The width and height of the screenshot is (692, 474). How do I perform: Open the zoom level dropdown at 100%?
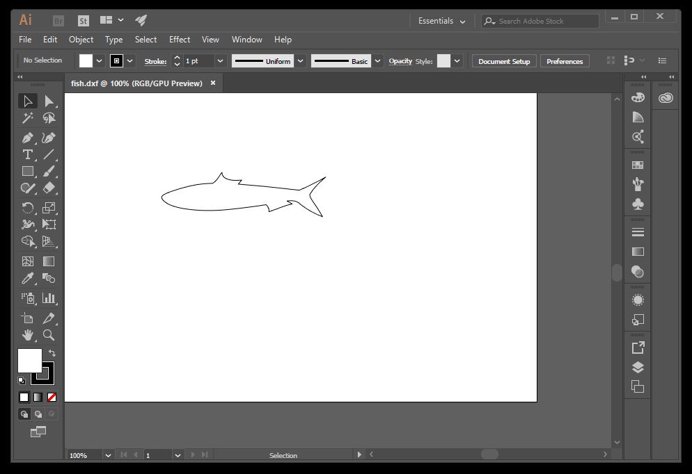coord(108,455)
